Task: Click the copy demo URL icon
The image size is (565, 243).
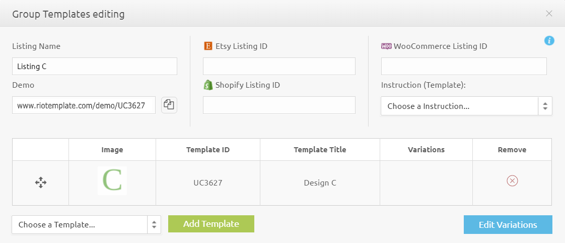Action: tap(169, 105)
